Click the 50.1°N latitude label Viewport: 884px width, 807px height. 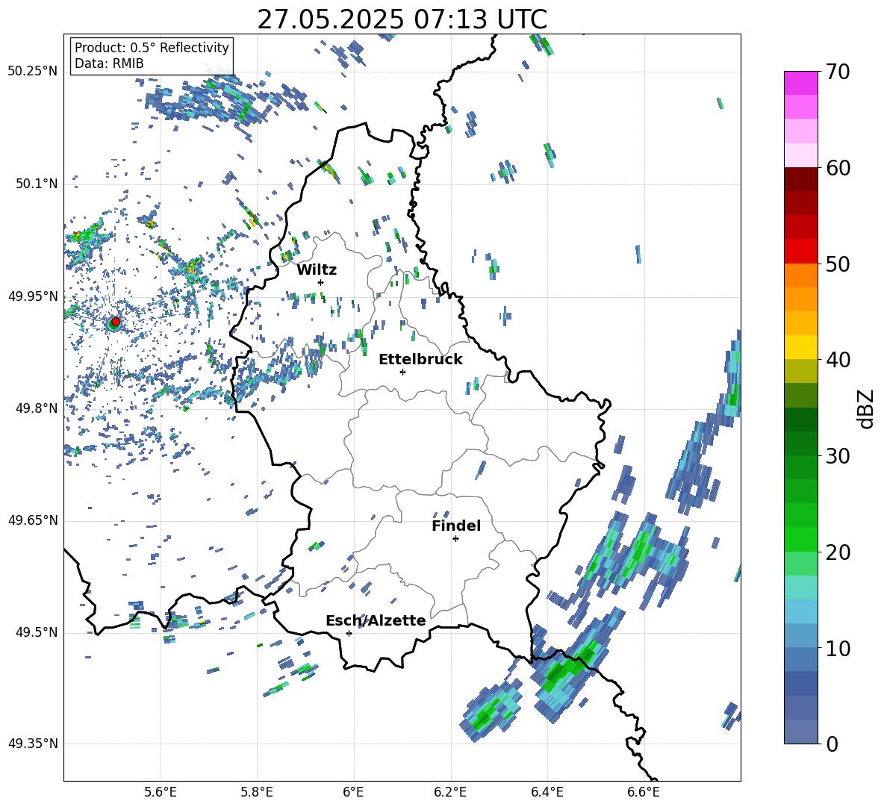tap(37, 184)
